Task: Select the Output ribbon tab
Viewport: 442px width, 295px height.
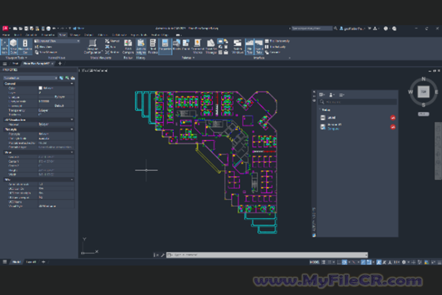Action: click(88, 35)
